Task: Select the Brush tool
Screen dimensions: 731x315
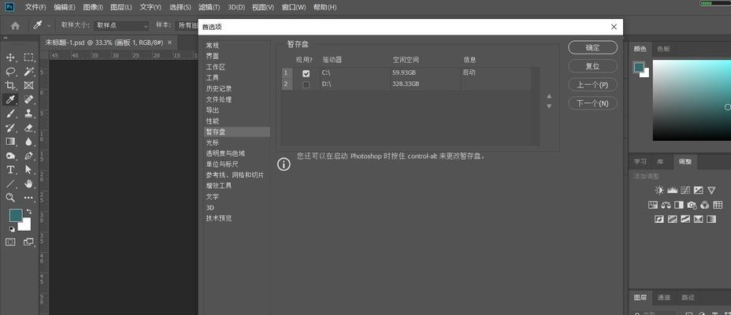Action: (10, 113)
